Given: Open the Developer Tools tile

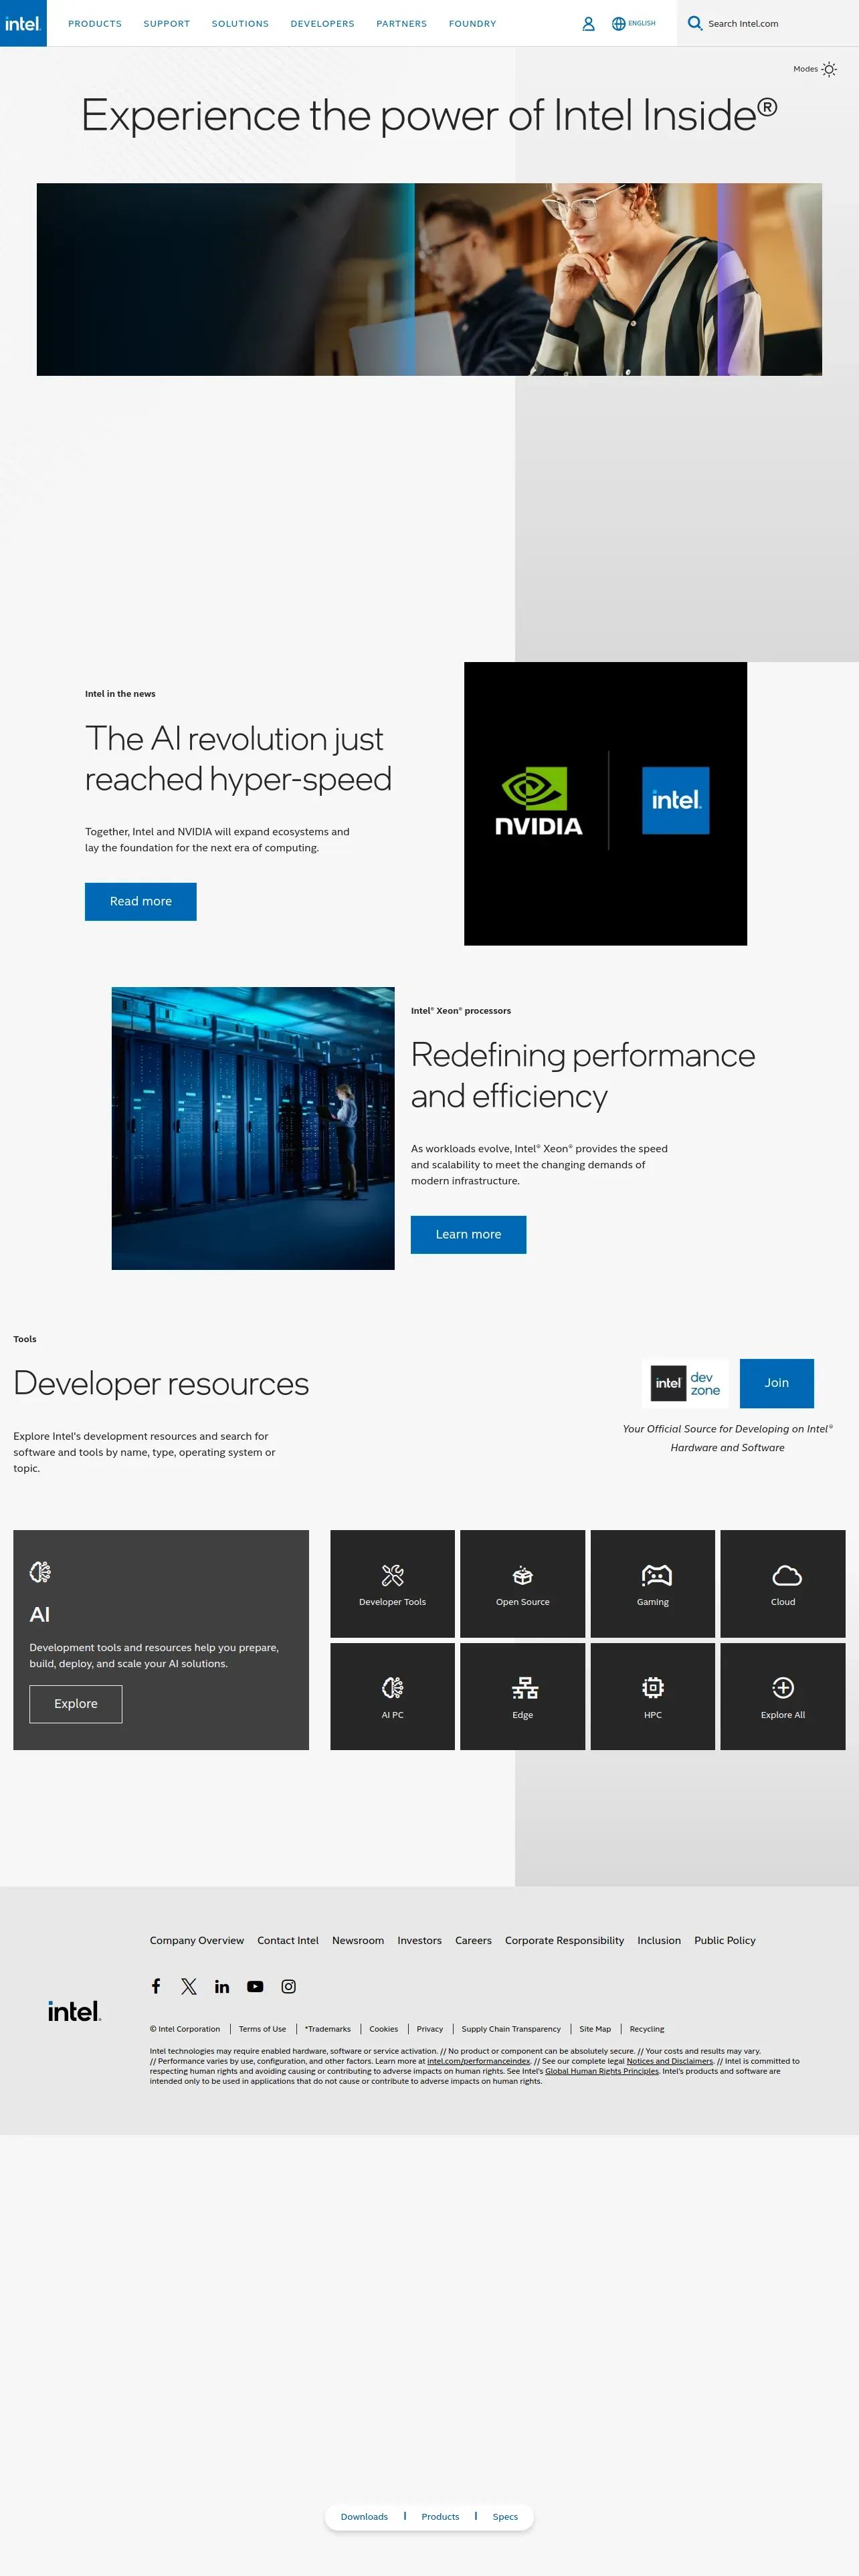Looking at the screenshot, I should coord(392,1583).
